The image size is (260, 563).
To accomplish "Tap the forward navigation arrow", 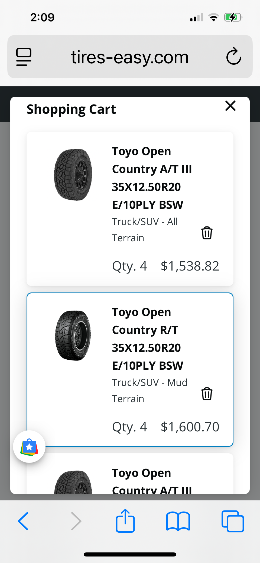I will coord(76,521).
